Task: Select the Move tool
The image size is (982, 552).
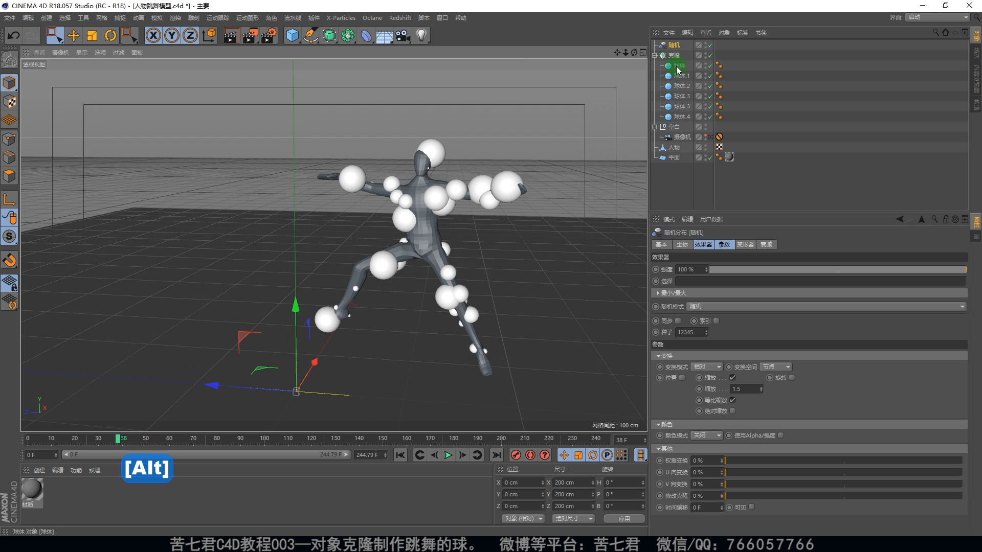Action: coord(74,35)
